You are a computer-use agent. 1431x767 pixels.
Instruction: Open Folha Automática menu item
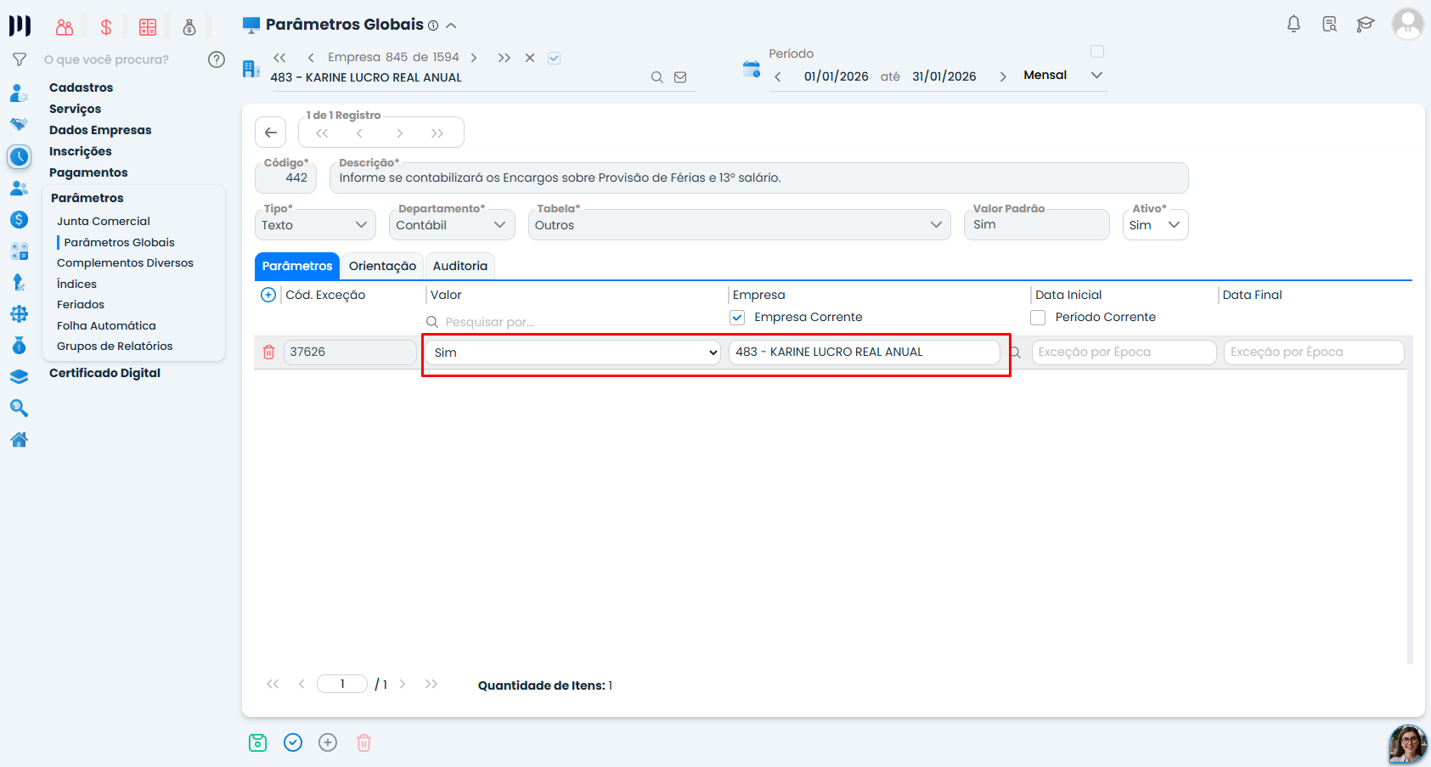pos(106,325)
